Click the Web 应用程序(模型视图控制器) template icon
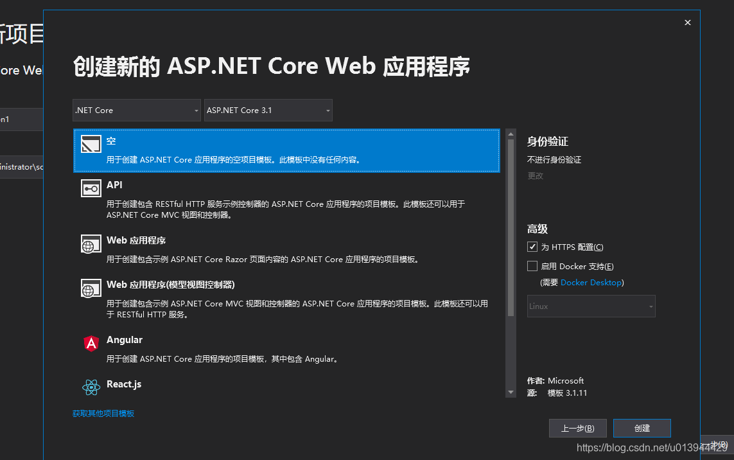Image resolution: width=734 pixels, height=460 pixels. tap(91, 288)
